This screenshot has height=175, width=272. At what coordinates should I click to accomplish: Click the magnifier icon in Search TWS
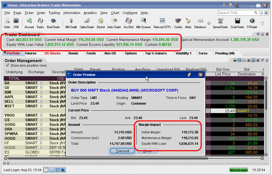[256, 13]
